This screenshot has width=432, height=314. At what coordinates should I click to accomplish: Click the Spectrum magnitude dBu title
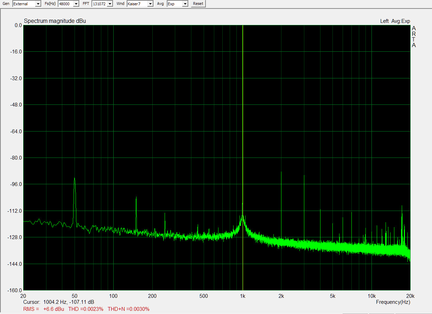pos(55,21)
